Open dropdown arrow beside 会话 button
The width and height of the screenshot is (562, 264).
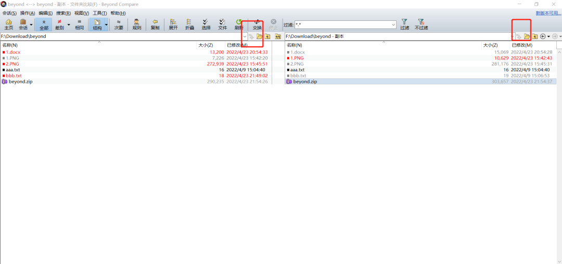(31, 24)
